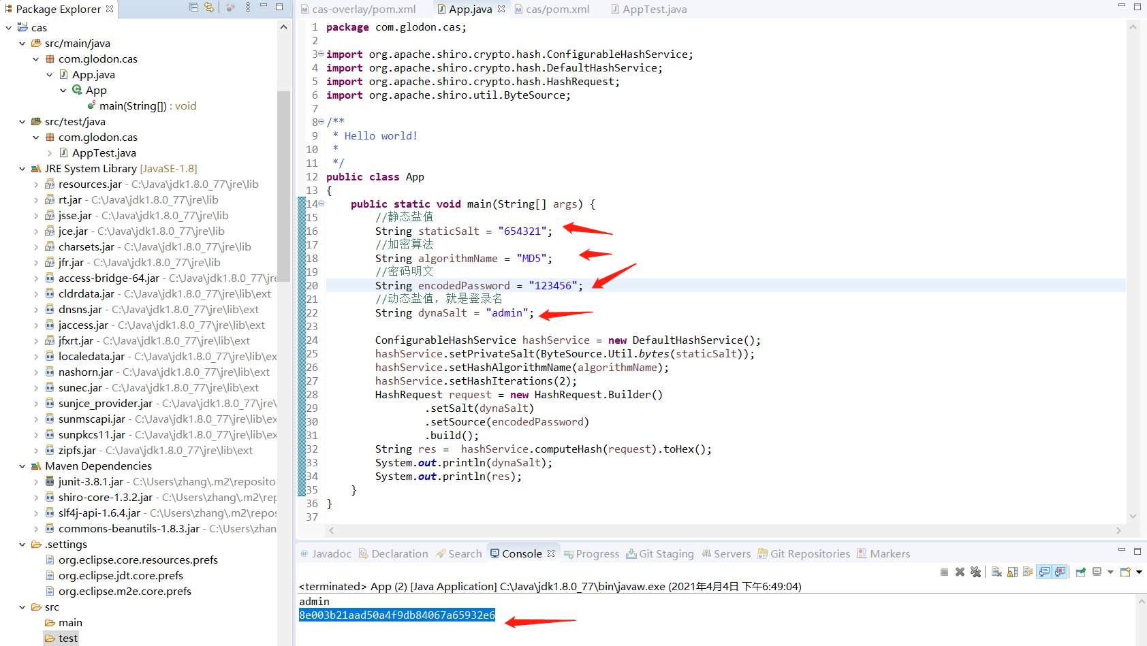Click the greyed focus-task icon in Package Explorer toolbar
The height and width of the screenshot is (646, 1147).
click(230, 7)
